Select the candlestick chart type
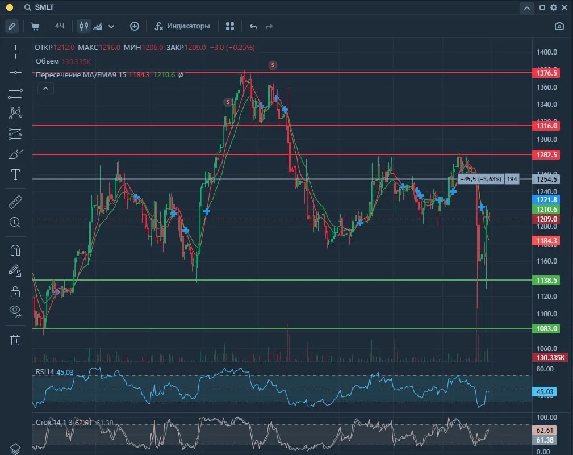The image size is (573, 455). [x=84, y=26]
